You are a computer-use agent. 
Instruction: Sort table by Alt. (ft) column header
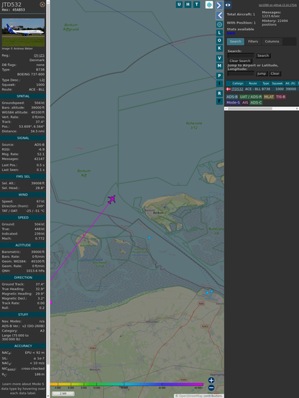(290, 83)
